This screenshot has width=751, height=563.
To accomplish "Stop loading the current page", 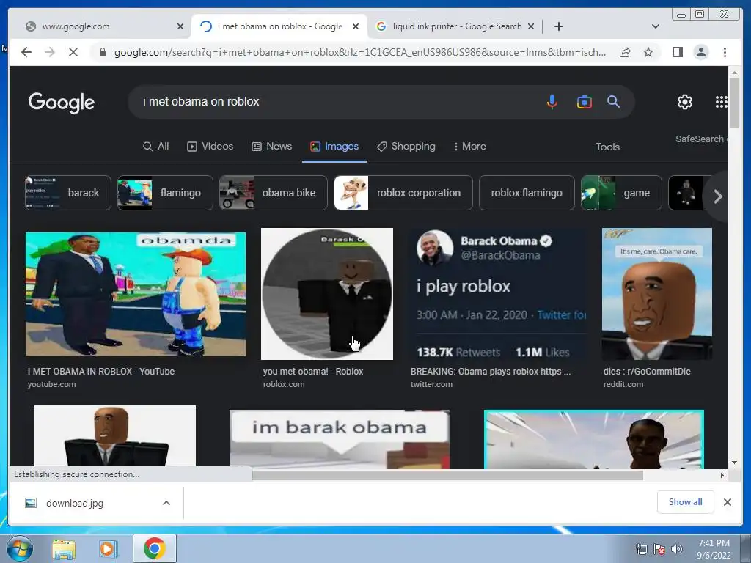I will [x=73, y=52].
